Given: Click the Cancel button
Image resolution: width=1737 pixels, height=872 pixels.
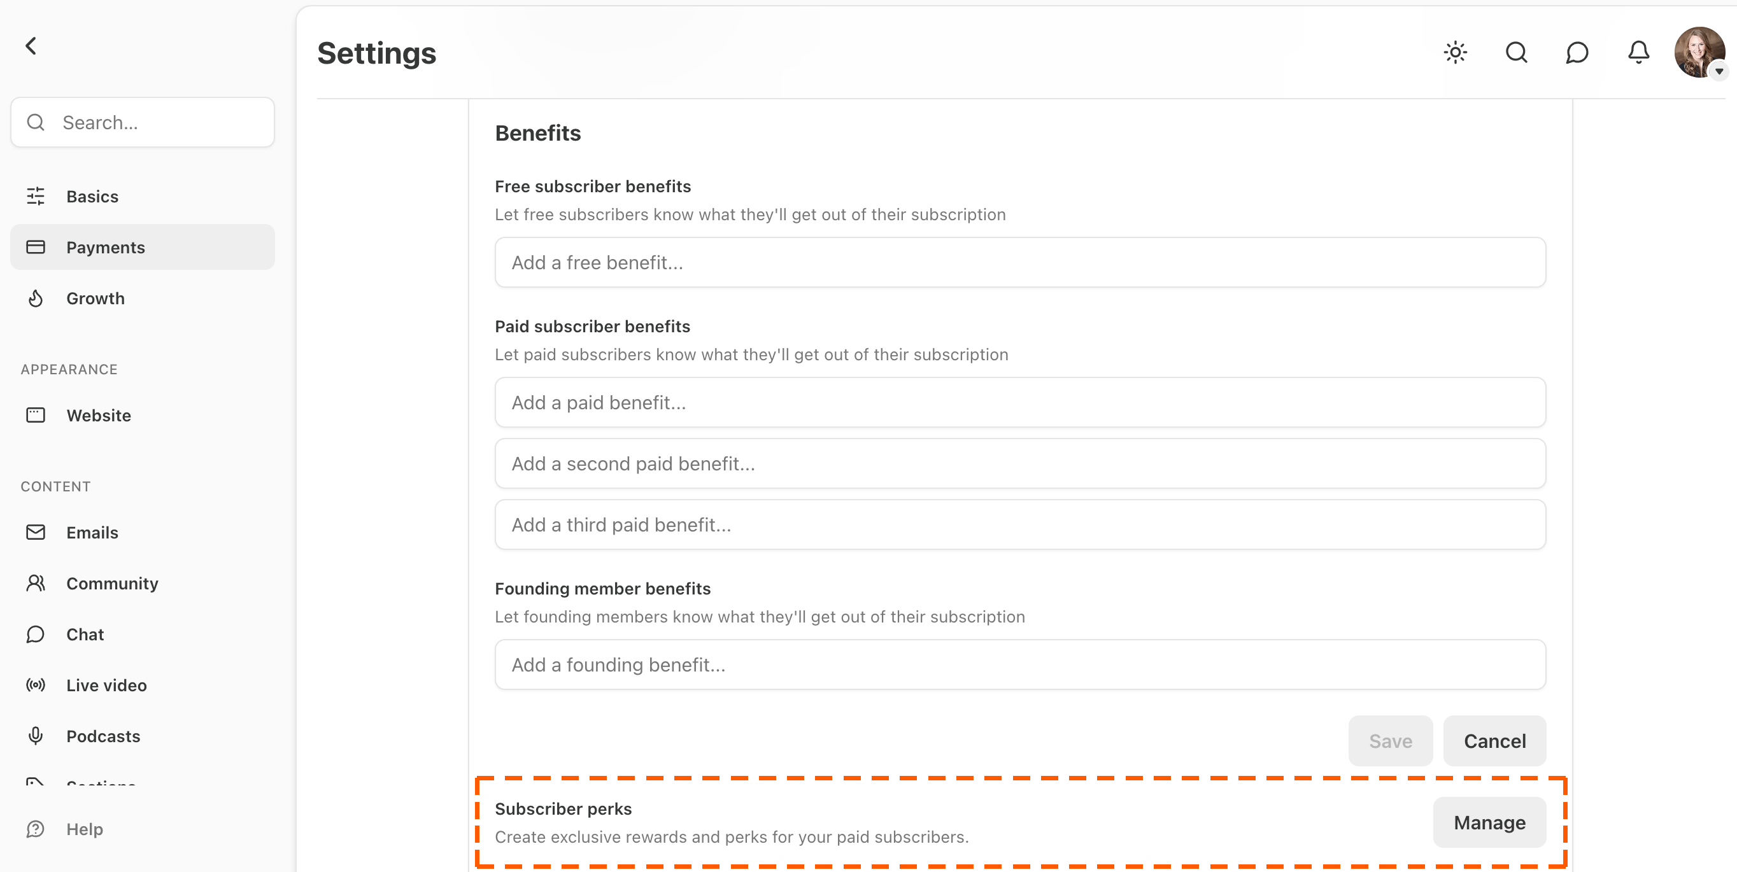Looking at the screenshot, I should pyautogui.click(x=1494, y=741).
